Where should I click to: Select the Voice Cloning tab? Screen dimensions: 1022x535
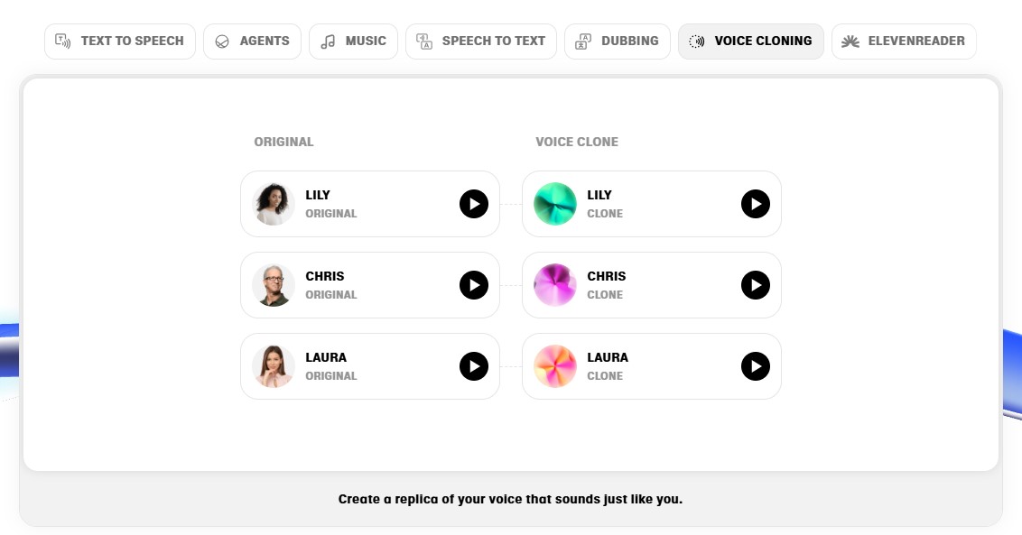coord(750,42)
